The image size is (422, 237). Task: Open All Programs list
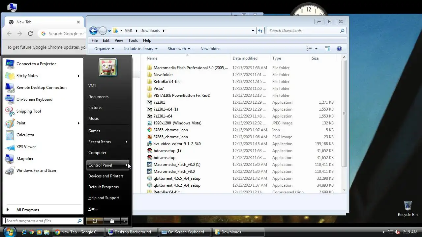coord(43,210)
